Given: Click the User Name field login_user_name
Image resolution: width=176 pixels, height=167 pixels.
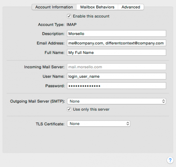Looking at the screenshot, I should click(117, 76).
